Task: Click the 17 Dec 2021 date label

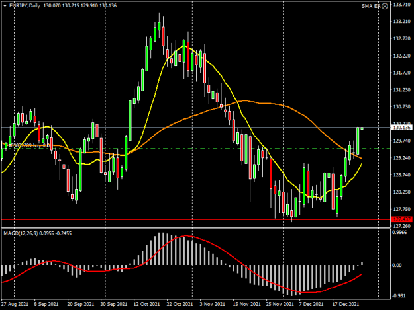Action: coord(345,304)
